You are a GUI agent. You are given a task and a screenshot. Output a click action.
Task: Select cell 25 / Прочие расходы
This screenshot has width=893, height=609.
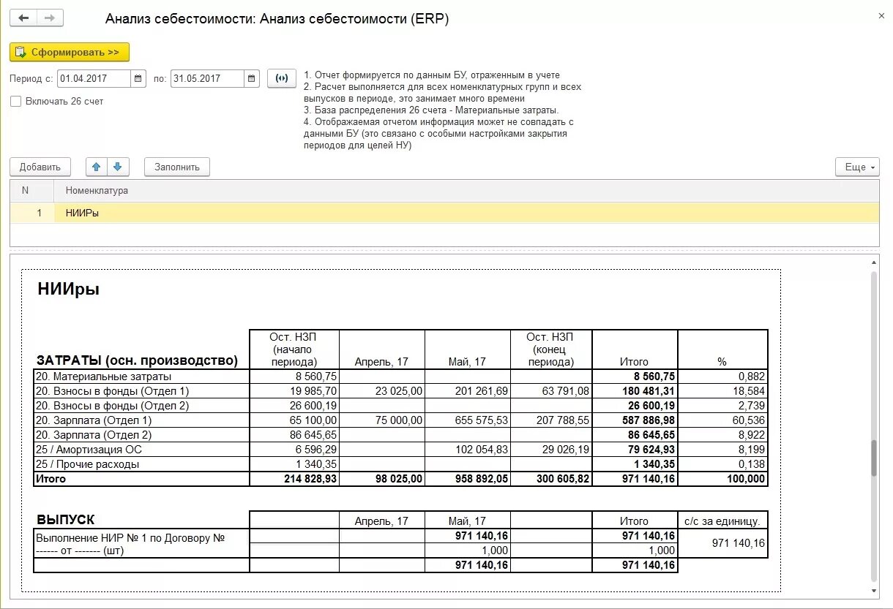coord(141,464)
